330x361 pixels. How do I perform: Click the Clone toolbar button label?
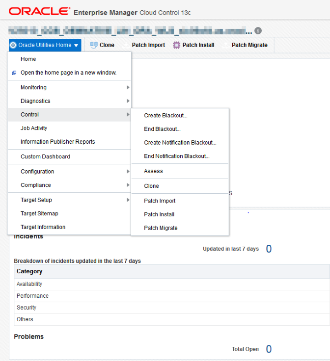pyautogui.click(x=107, y=45)
